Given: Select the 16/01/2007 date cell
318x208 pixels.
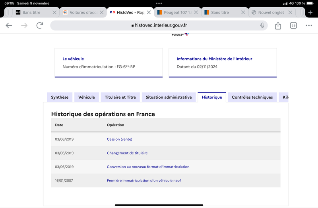Looking at the screenshot, I should pos(64,181).
